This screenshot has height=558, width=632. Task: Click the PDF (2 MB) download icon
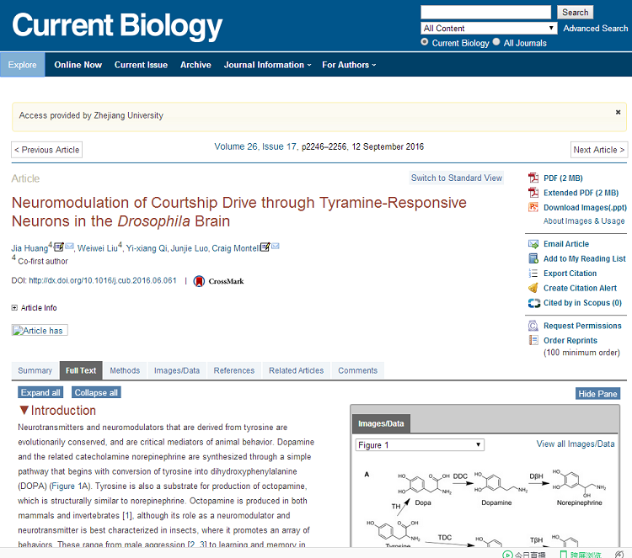point(533,178)
